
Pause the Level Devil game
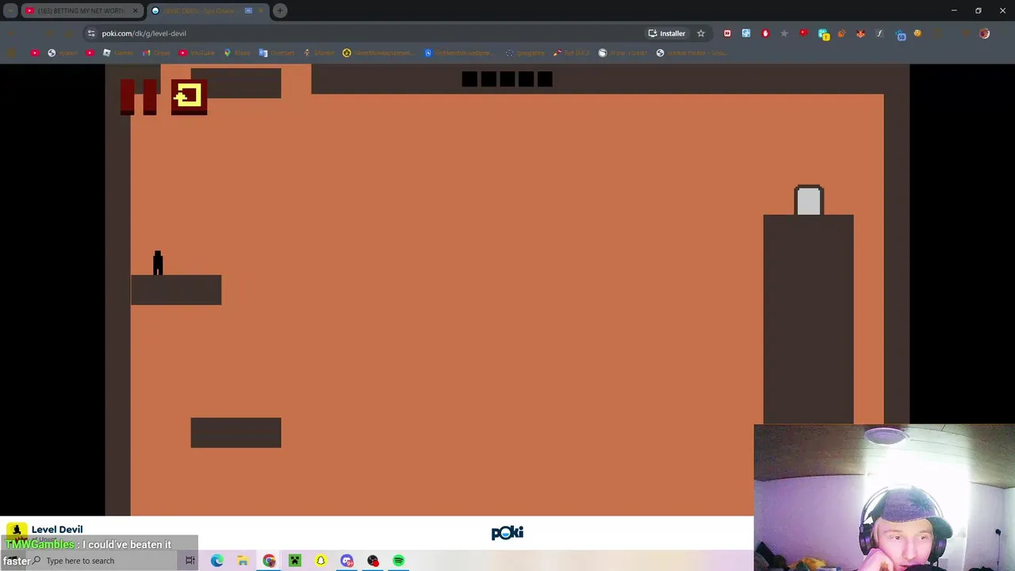pos(138,97)
